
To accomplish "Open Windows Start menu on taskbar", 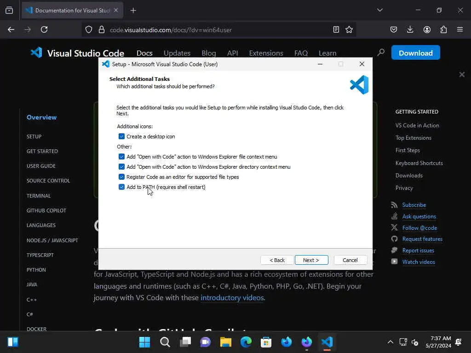I will tap(144, 342).
